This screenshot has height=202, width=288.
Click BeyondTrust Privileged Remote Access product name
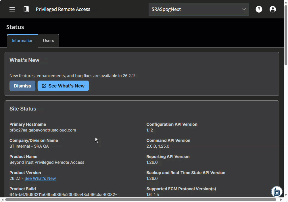click(47, 163)
